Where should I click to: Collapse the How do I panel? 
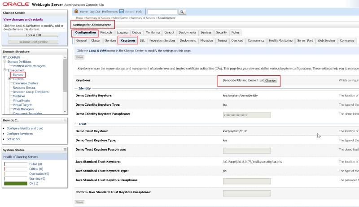pyautogui.click(x=65, y=120)
